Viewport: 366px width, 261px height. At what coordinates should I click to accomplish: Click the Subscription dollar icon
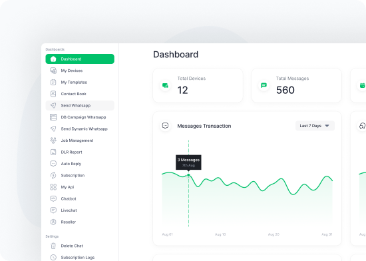click(x=53, y=175)
